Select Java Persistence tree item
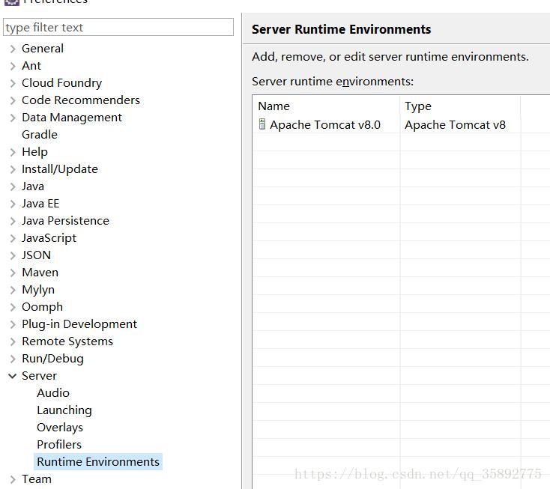 (x=66, y=220)
